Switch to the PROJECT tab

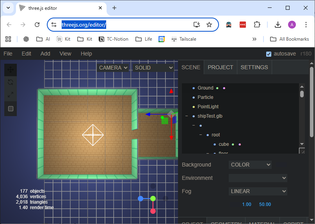[x=221, y=67]
